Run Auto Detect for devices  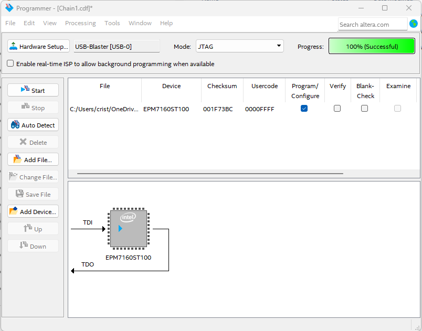click(x=33, y=125)
